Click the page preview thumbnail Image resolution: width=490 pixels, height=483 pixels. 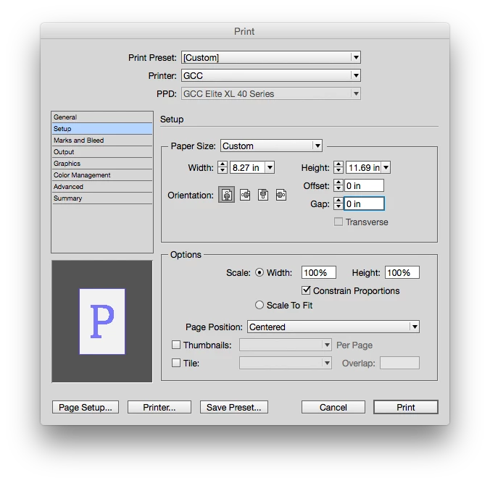point(102,322)
